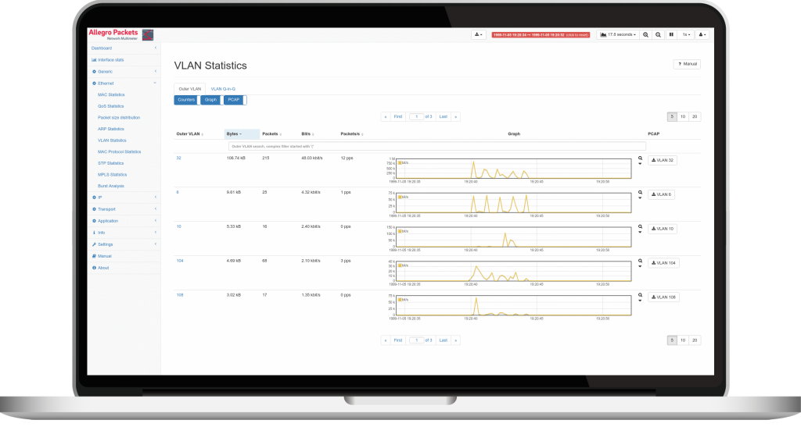
Task: Click the magnifier icon beside VLAN 32 graph
Action: [x=640, y=158]
